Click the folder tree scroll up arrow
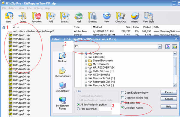This screenshot has height=117, width=180. [175, 54]
